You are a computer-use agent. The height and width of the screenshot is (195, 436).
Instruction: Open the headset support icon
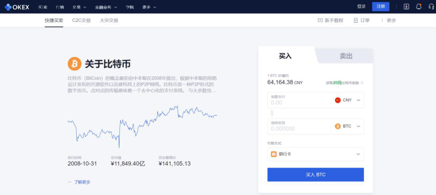[431, 7]
